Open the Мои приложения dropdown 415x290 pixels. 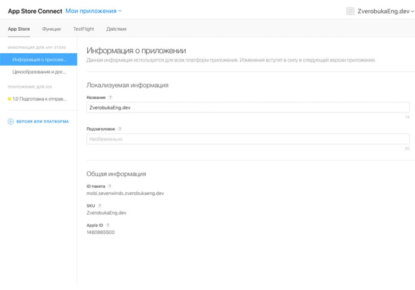(94, 11)
